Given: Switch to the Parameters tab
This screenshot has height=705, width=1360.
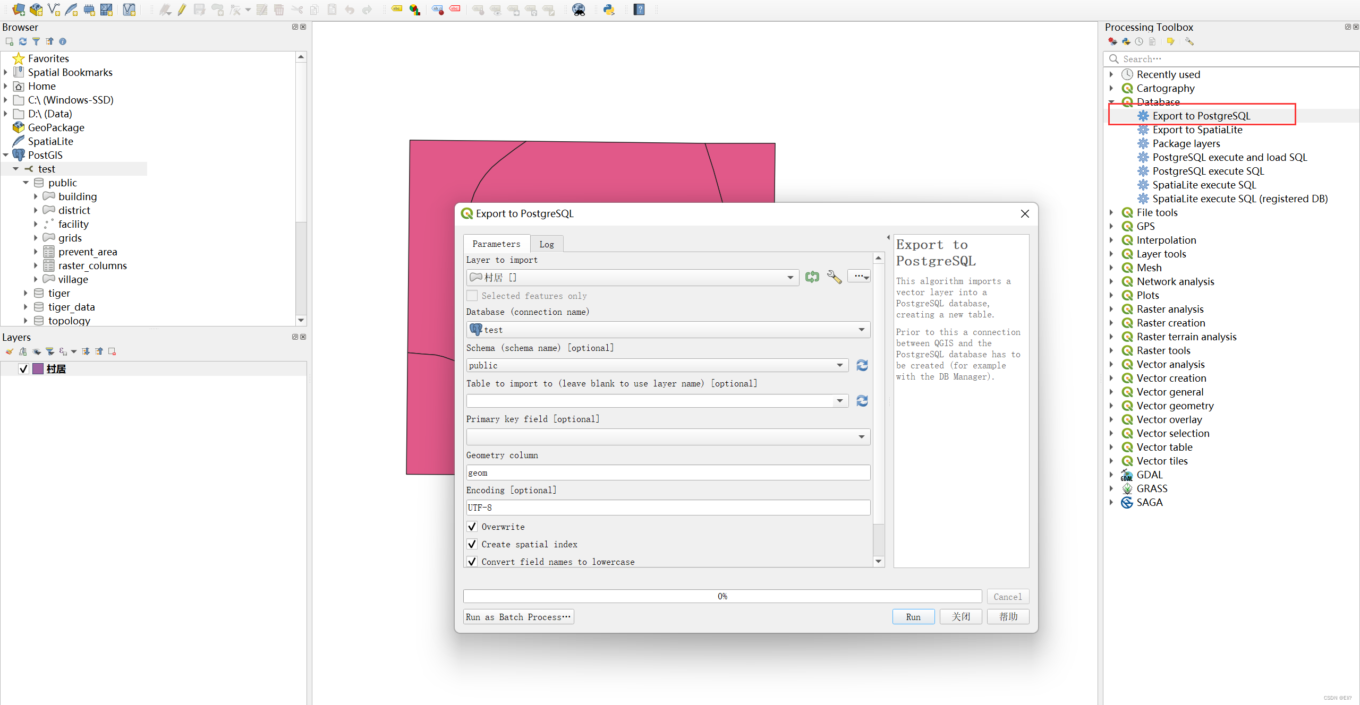Looking at the screenshot, I should 497,244.
